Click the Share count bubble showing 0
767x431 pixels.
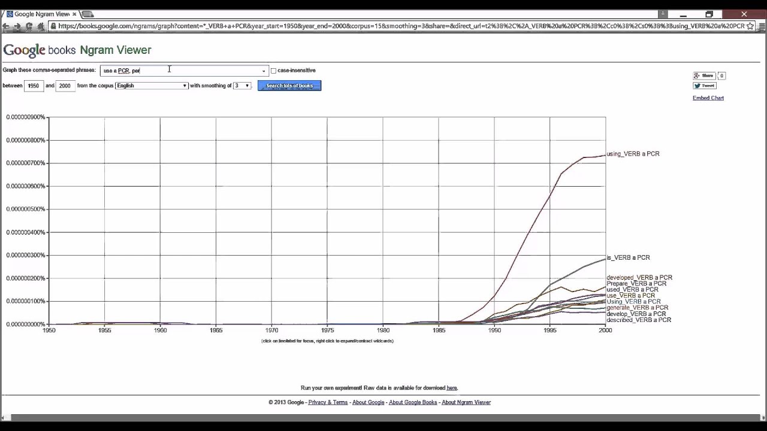721,75
